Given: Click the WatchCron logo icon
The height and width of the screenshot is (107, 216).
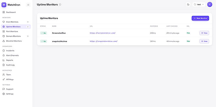Looking at the screenshot, I should click(4, 5).
